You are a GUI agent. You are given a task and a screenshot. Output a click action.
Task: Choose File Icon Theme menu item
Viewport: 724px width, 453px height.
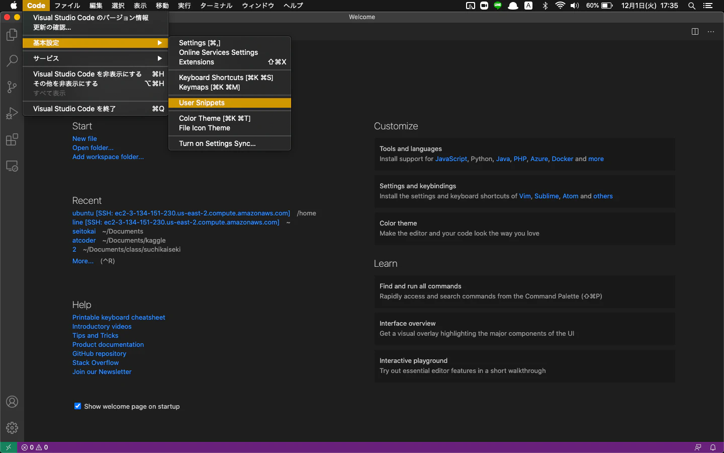tap(230, 128)
